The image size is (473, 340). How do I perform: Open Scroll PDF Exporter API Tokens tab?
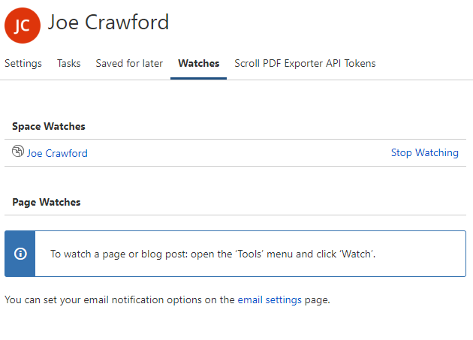pyautogui.click(x=305, y=63)
